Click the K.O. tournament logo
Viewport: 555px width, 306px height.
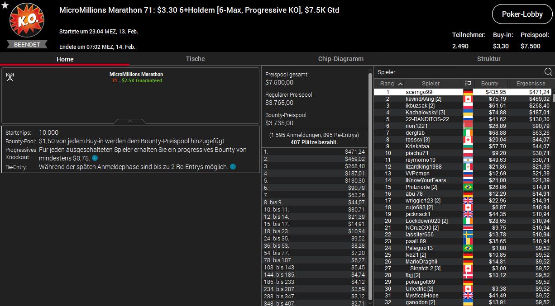click(27, 21)
